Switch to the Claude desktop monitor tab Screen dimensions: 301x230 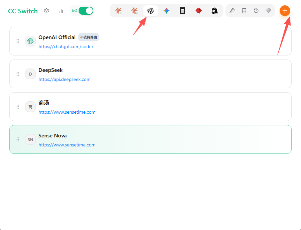click(x=134, y=11)
